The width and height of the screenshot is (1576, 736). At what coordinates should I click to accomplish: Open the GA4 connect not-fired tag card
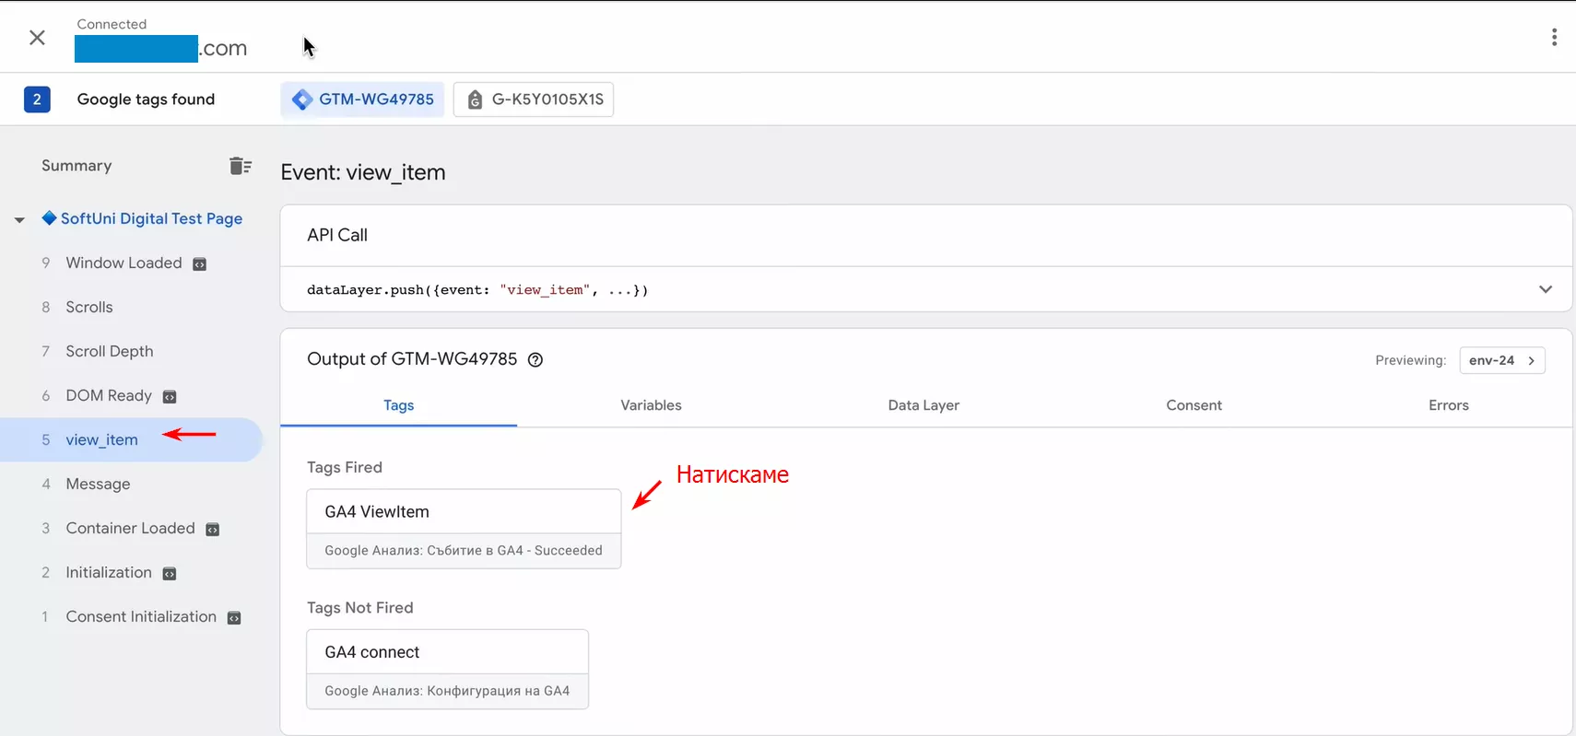(447, 670)
